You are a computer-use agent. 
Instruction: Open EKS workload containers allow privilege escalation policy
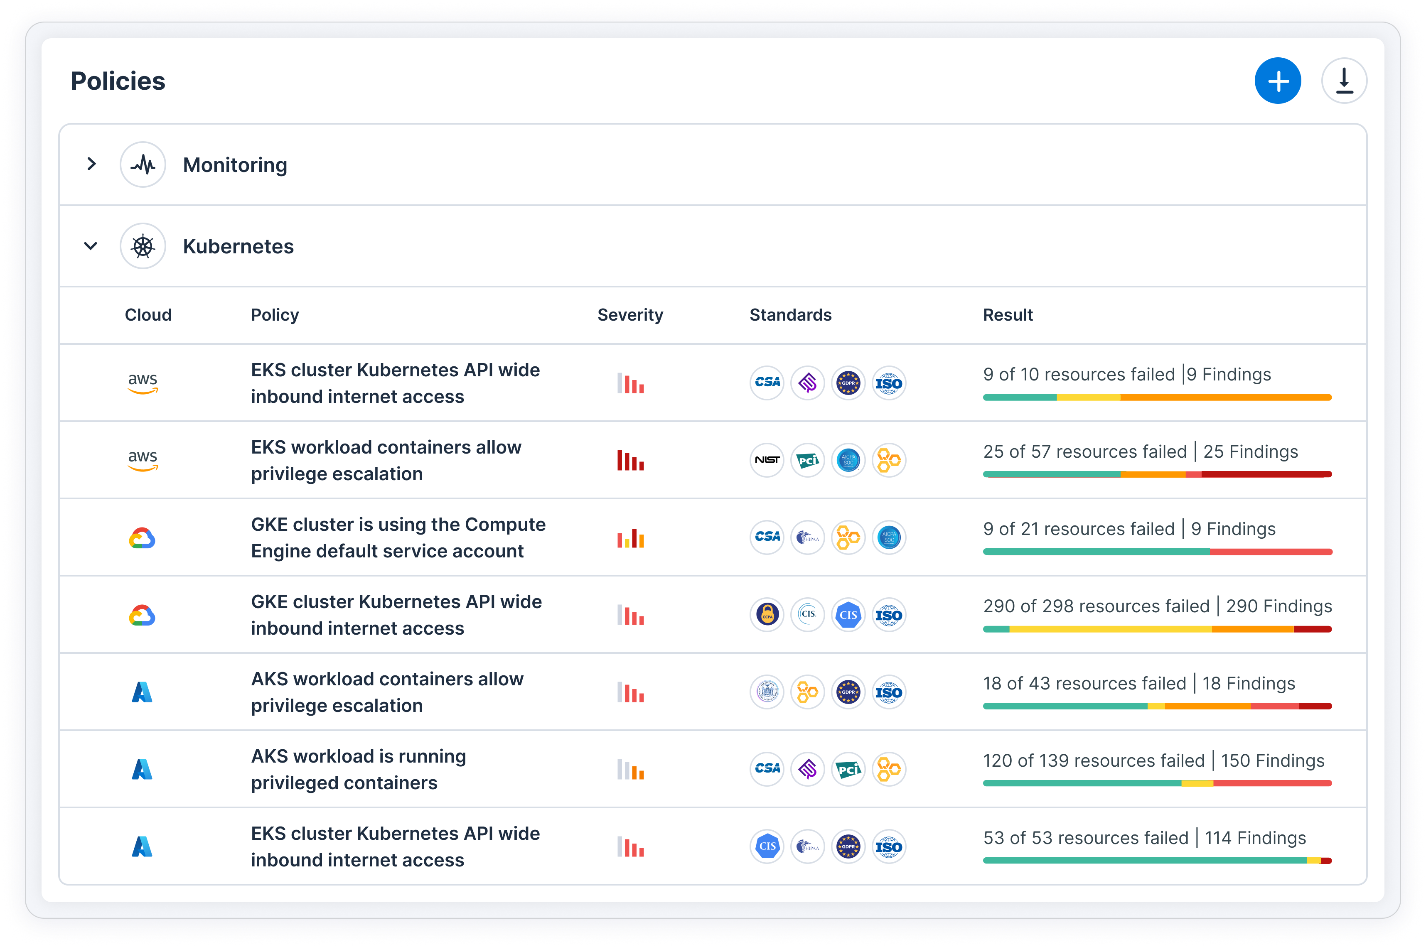(x=386, y=460)
